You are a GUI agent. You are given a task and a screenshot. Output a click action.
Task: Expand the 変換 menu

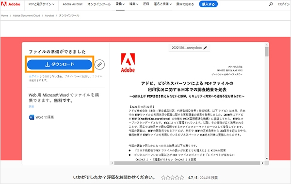(x=120, y=4)
